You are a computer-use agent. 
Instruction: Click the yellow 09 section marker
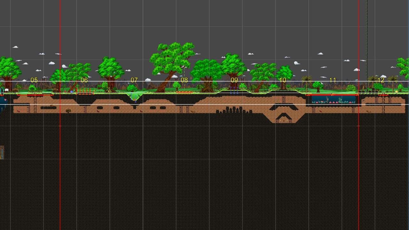coord(234,80)
